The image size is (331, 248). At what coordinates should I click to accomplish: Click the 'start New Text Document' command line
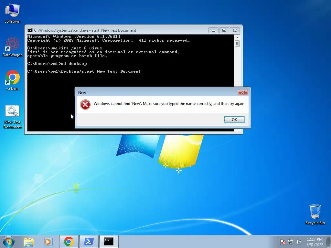tap(84, 71)
